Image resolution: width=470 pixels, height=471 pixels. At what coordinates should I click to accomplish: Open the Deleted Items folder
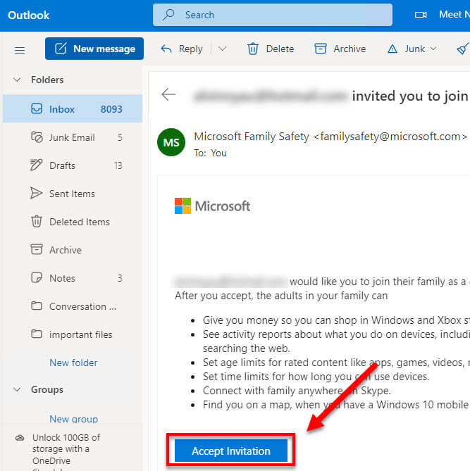pyautogui.click(x=73, y=222)
